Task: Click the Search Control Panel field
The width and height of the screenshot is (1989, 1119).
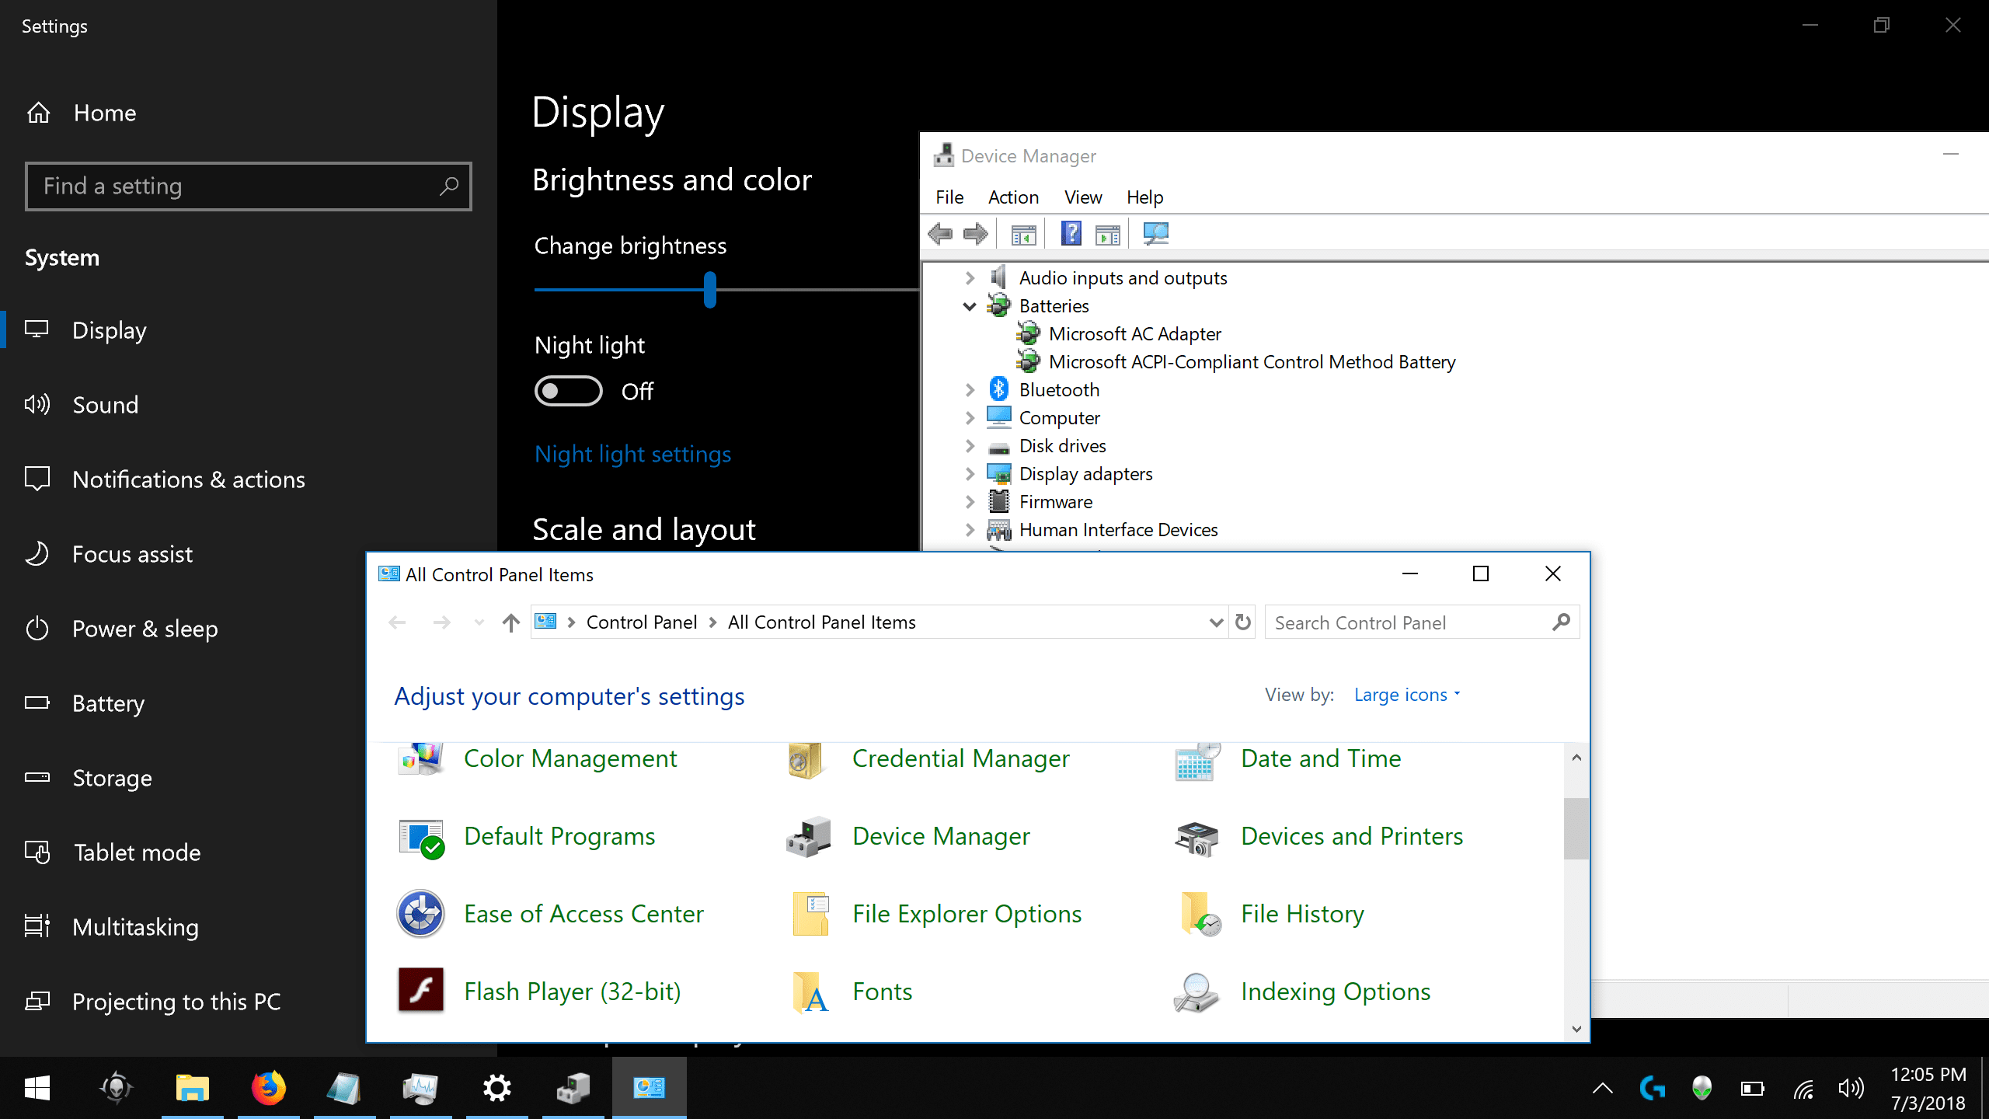Action: coord(1422,622)
